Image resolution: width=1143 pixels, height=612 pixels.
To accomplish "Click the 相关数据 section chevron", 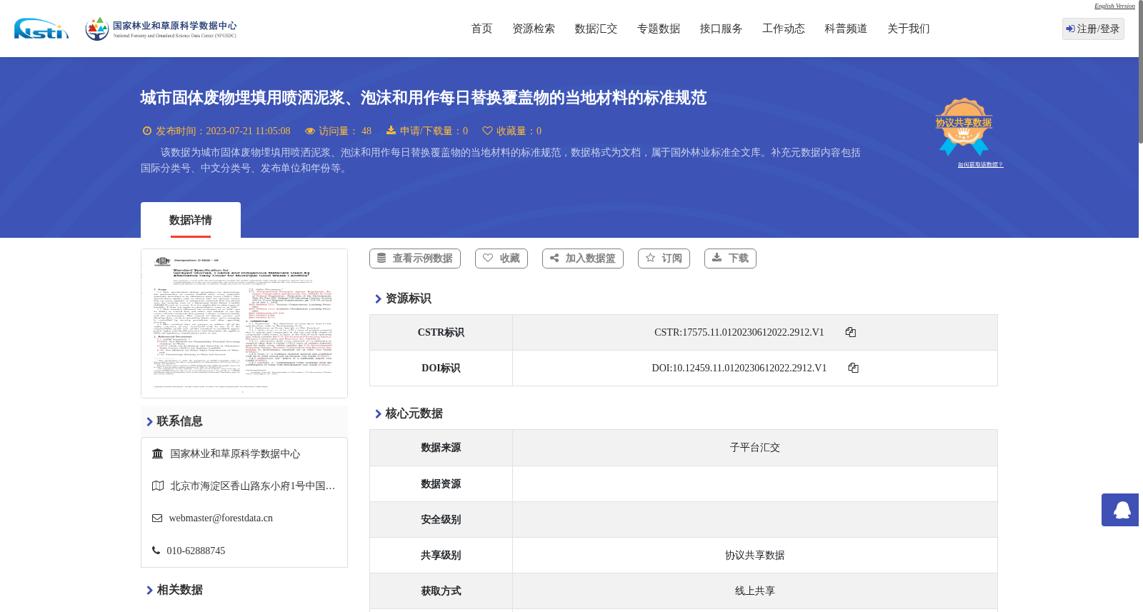I will tap(150, 590).
